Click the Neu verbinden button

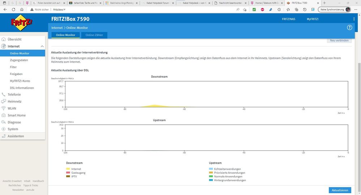coord(339,41)
